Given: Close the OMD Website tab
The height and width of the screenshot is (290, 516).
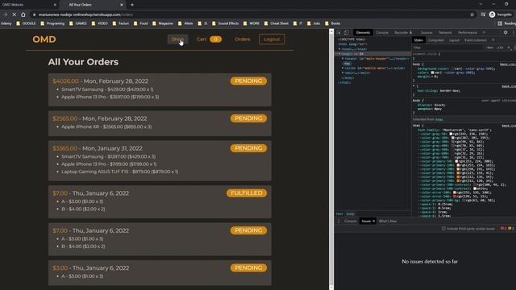Looking at the screenshot, I should point(55,5).
